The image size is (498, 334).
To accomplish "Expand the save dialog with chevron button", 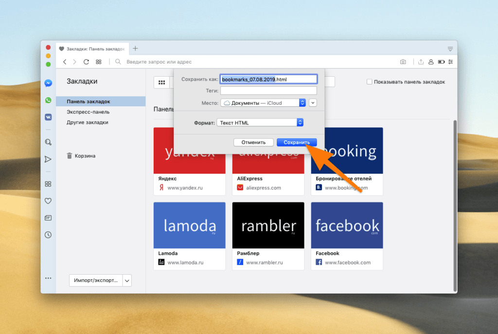I will click(x=313, y=102).
